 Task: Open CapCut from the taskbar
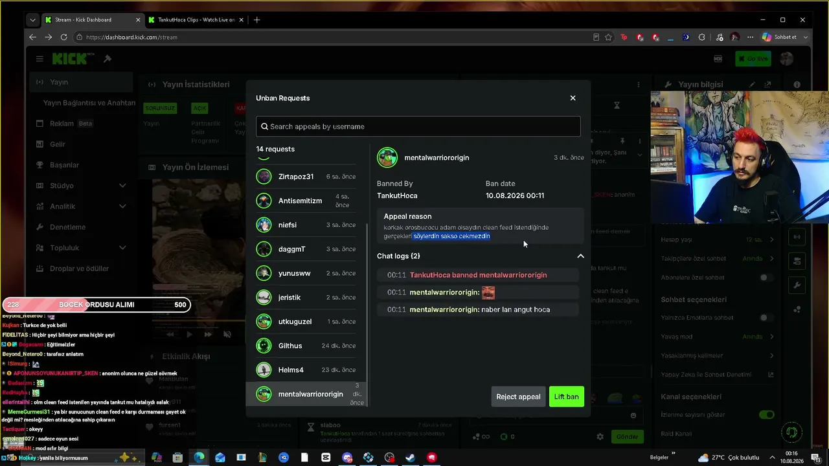pos(326,458)
